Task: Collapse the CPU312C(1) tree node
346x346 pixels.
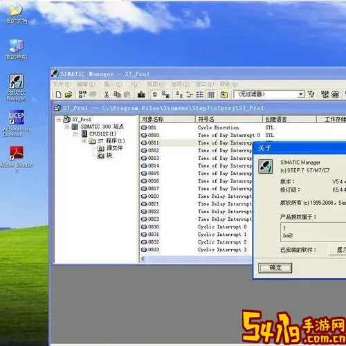Action: point(75,134)
